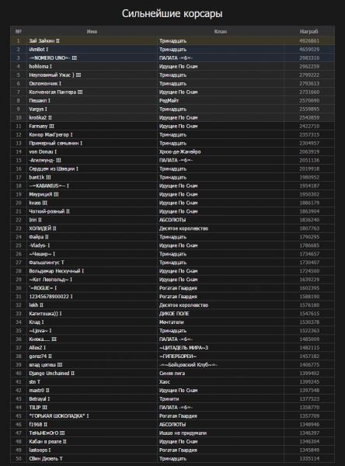Select the name '*ГОРЬКАЯ ШОКОЛАДКА* I'
The width and height of the screenshot is (345, 466).
pos(58,416)
